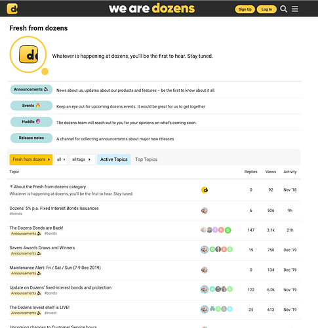Click first poster avatar in Update on bonds row

pos(205,289)
